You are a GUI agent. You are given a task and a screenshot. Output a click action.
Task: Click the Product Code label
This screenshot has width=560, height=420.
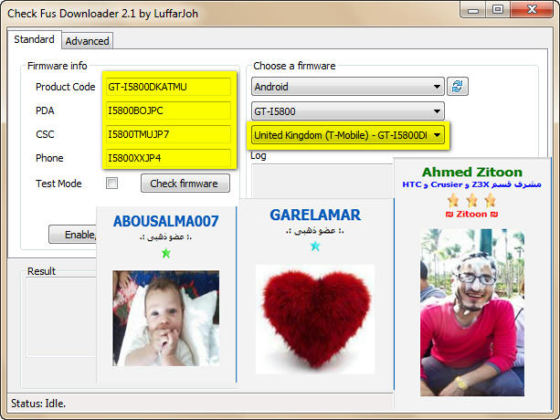click(x=66, y=87)
